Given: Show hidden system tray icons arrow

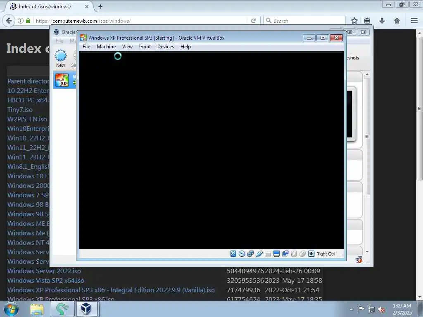Looking at the screenshot, I should coord(352,309).
